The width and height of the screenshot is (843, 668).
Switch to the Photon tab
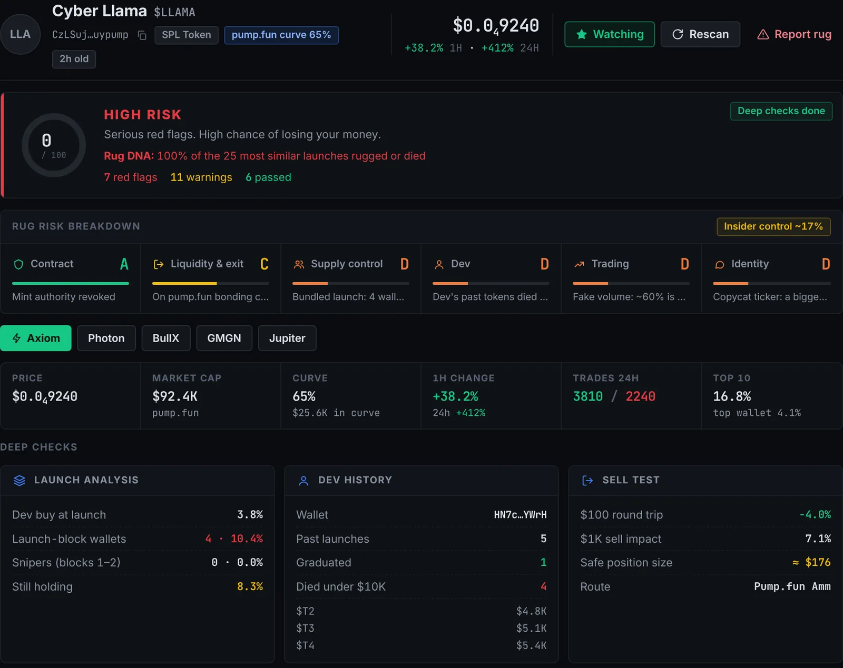pos(106,338)
